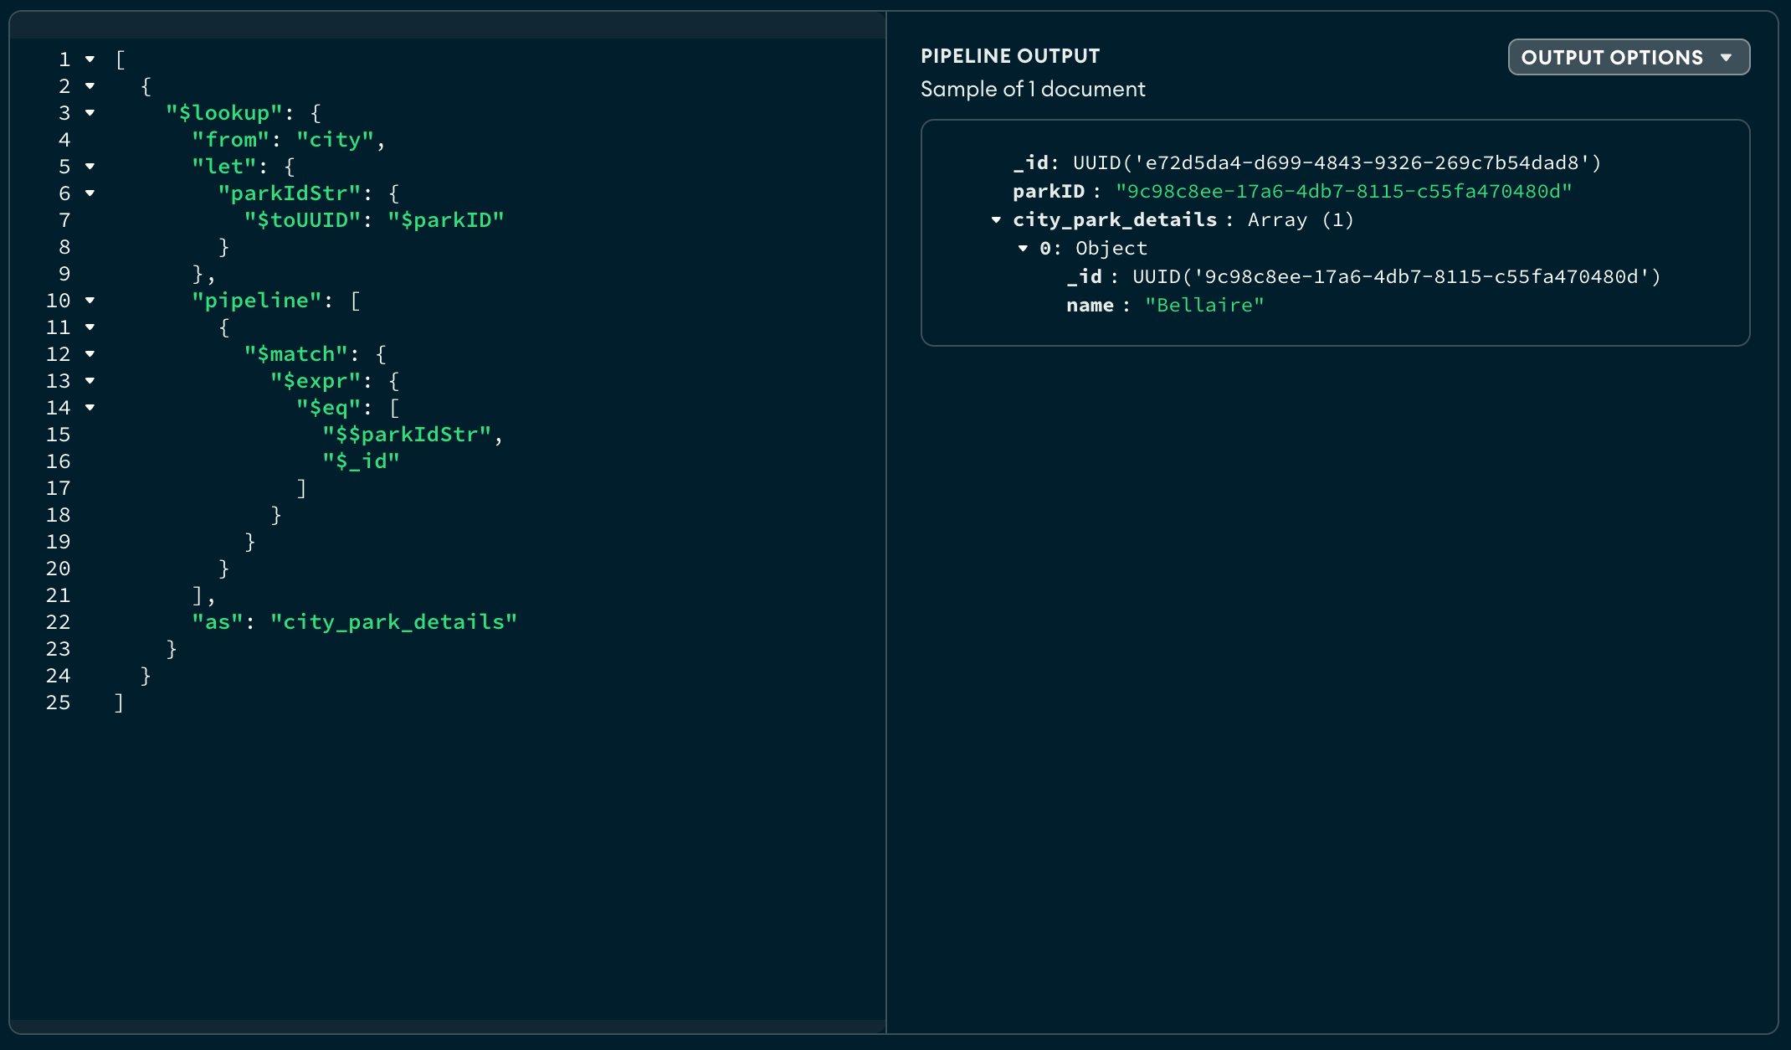
Task: Collapse the city_park_details array in output
Action: tap(996, 220)
